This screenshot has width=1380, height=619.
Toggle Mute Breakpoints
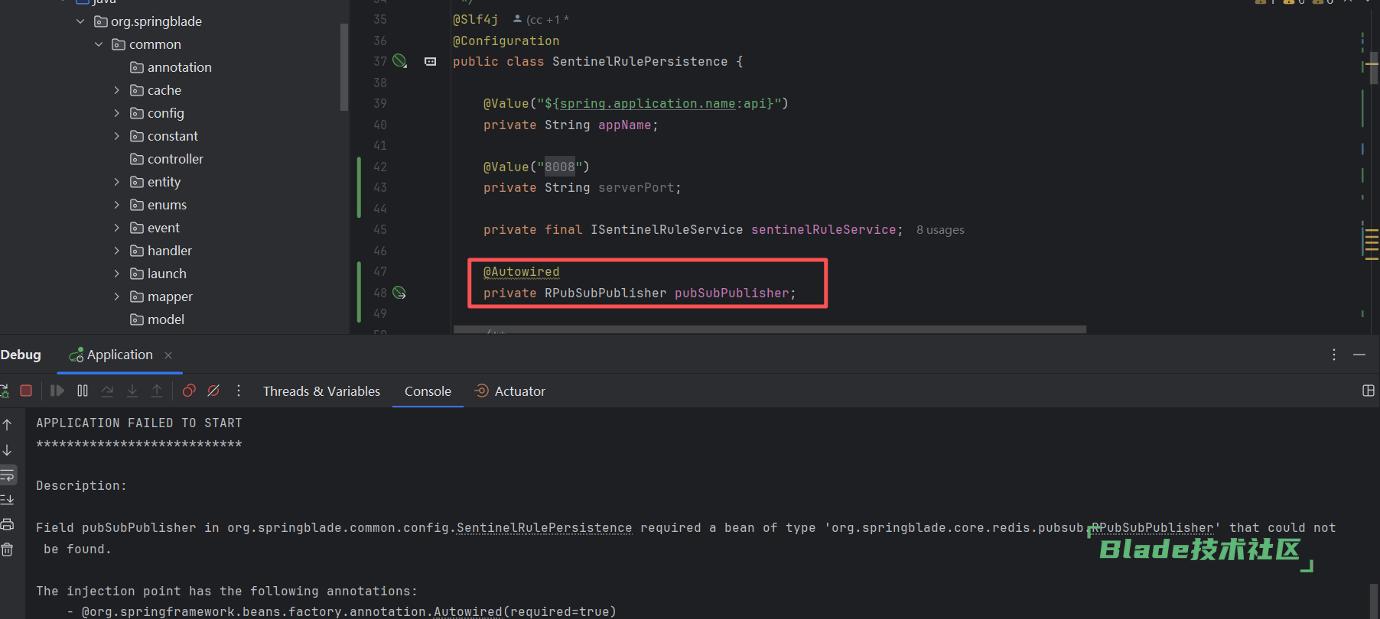(213, 391)
